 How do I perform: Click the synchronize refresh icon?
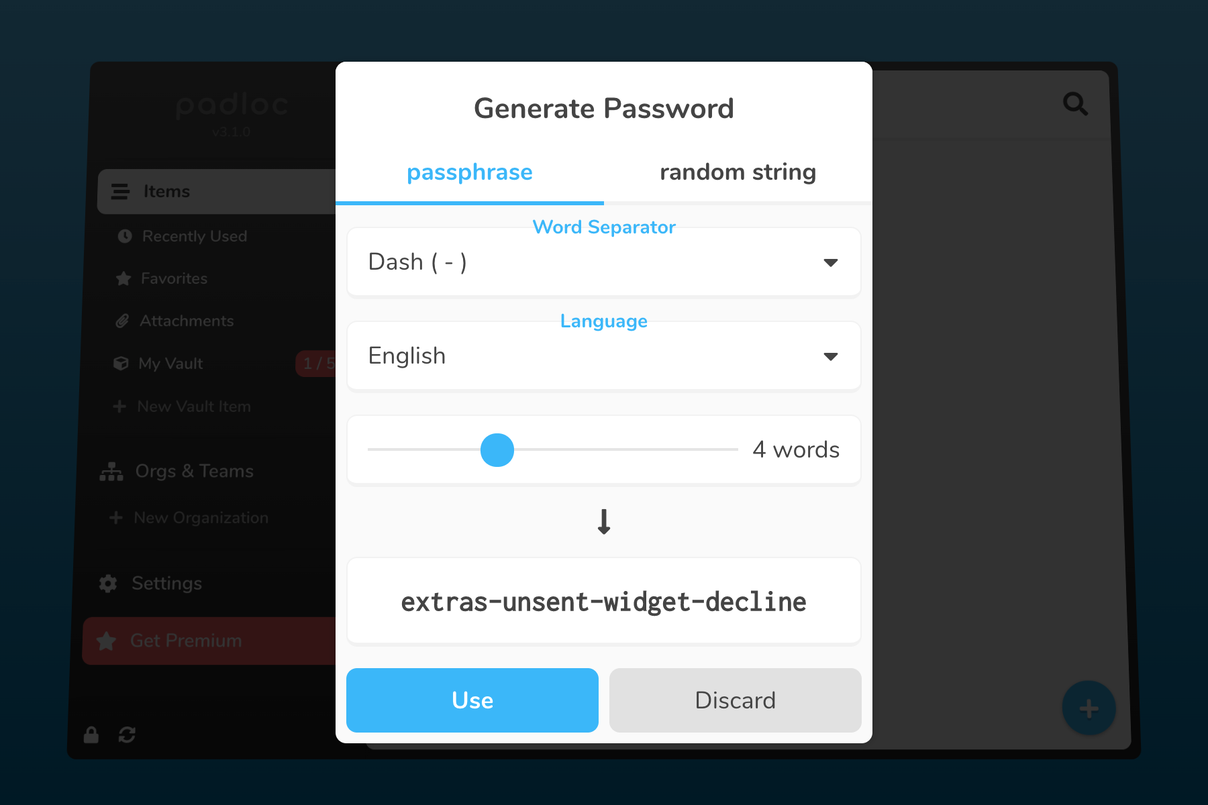127,735
